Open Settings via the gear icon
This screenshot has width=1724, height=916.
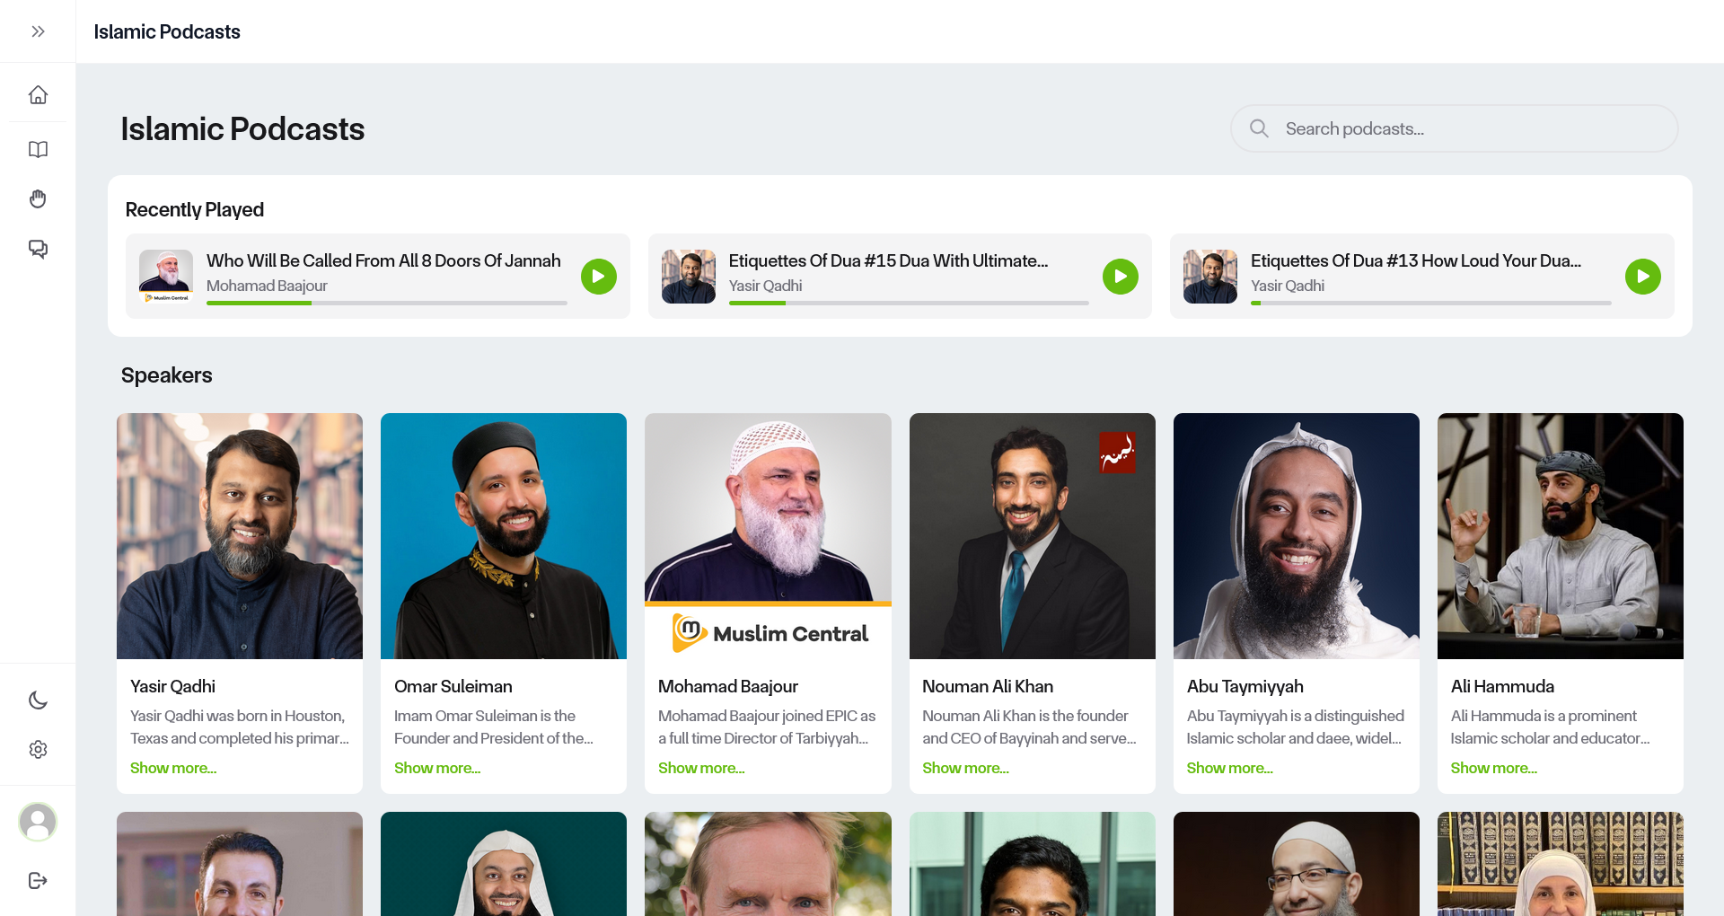click(x=38, y=750)
